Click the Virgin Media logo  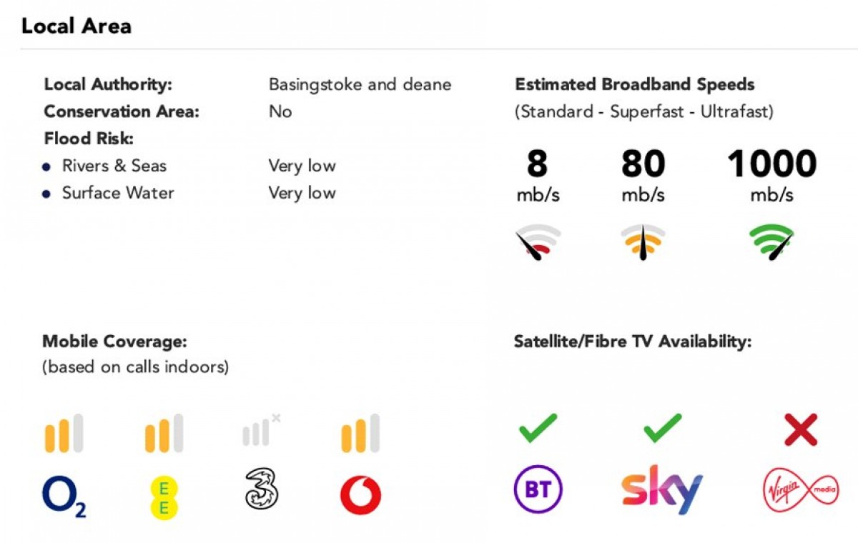point(799,493)
